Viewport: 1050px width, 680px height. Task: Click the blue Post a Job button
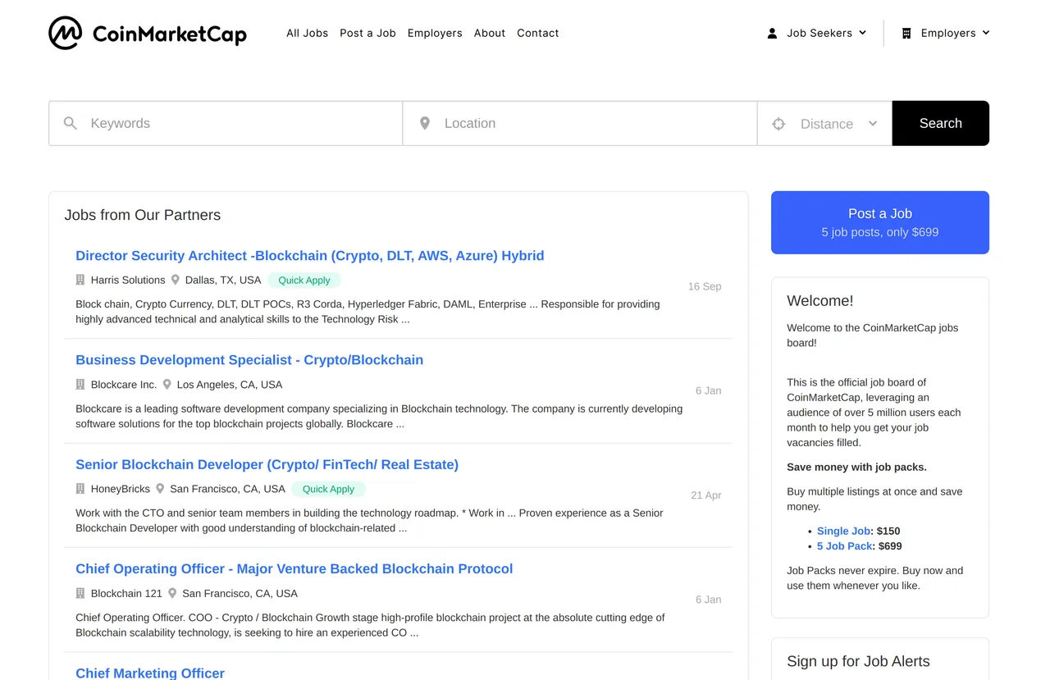(x=880, y=222)
